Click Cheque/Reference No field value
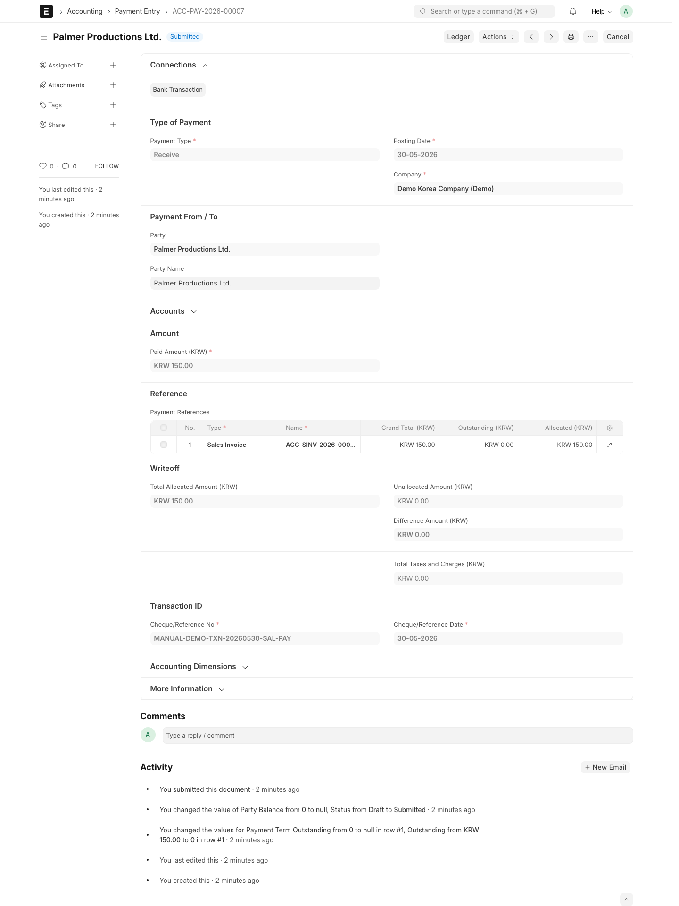 [265, 638]
